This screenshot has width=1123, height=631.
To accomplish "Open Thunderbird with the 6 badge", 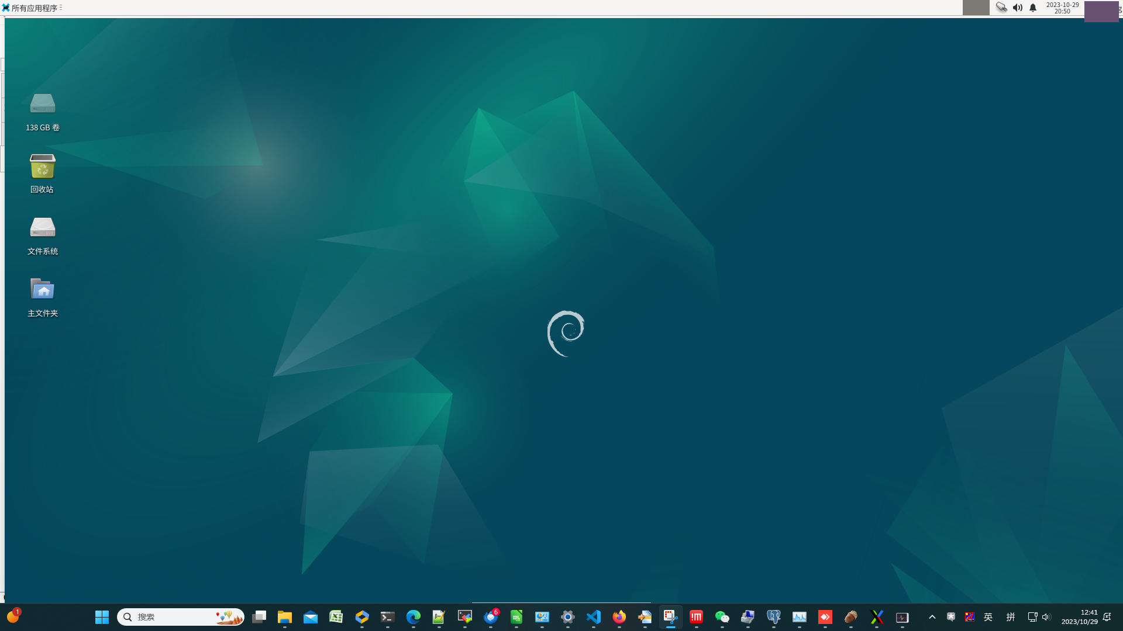I will (x=491, y=617).
